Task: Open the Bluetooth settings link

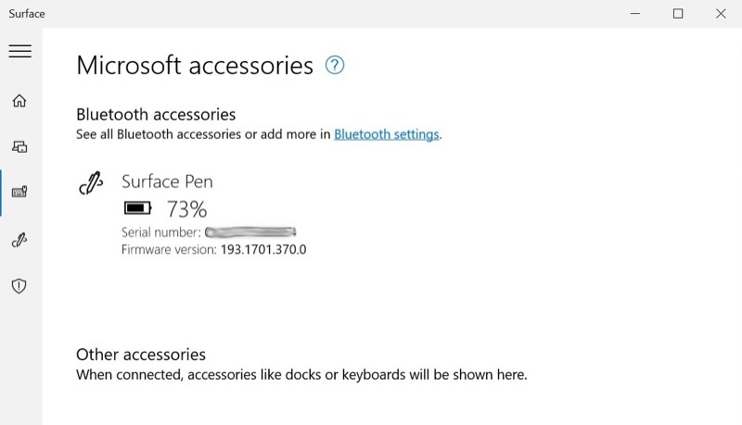Action: (387, 134)
